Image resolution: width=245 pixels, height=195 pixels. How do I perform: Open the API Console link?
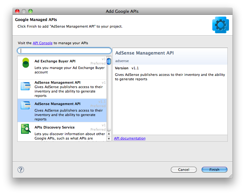point(42,43)
